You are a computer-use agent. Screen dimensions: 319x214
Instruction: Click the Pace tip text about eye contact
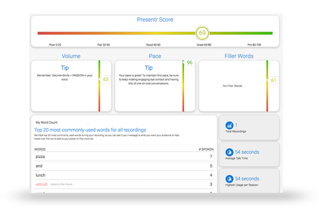149,79
